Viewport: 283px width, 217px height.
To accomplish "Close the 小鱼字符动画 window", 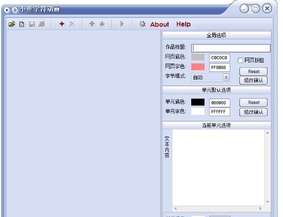I will (x=268, y=8).
